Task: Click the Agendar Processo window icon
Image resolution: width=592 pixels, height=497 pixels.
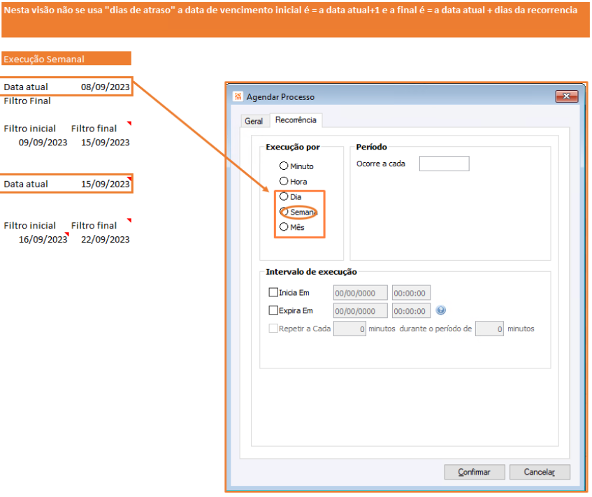Action: 238,96
